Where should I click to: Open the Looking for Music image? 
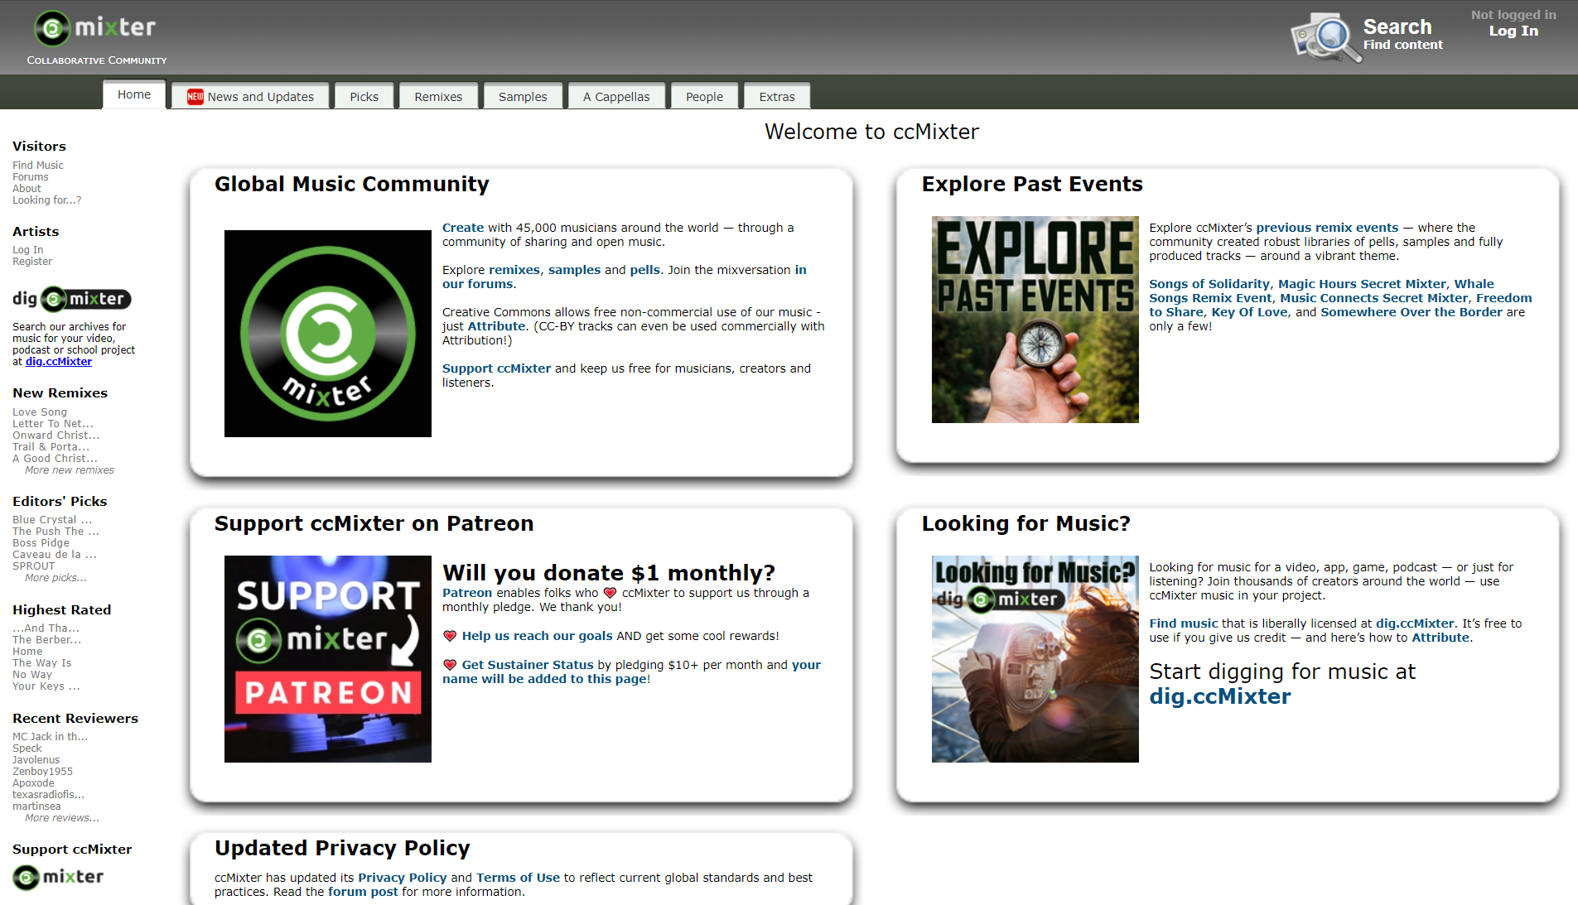[1035, 659]
